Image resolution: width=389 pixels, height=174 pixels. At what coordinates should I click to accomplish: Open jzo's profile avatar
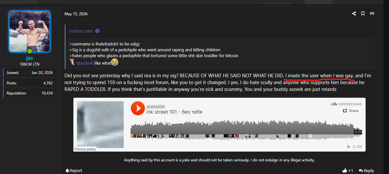30,31
